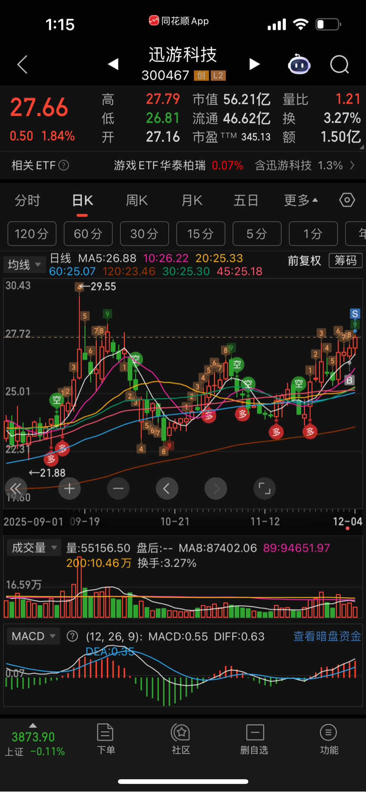Tap the MACD help question icon
Viewport: 366px width, 792px height.
pos(72,636)
